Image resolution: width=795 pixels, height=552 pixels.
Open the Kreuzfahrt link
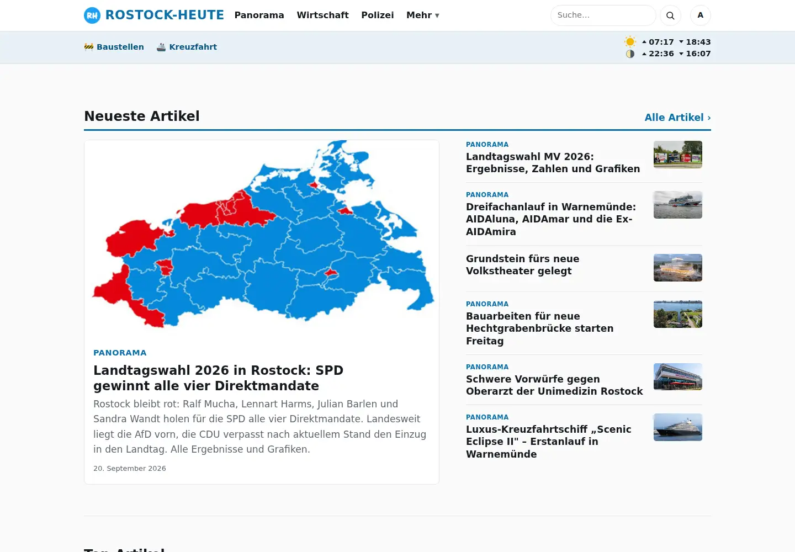187,47
